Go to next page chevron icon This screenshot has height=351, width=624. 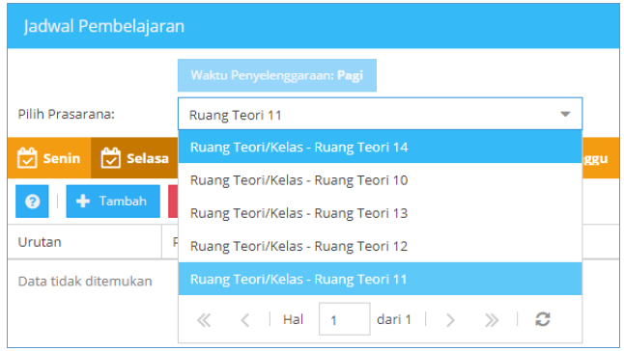(x=450, y=319)
